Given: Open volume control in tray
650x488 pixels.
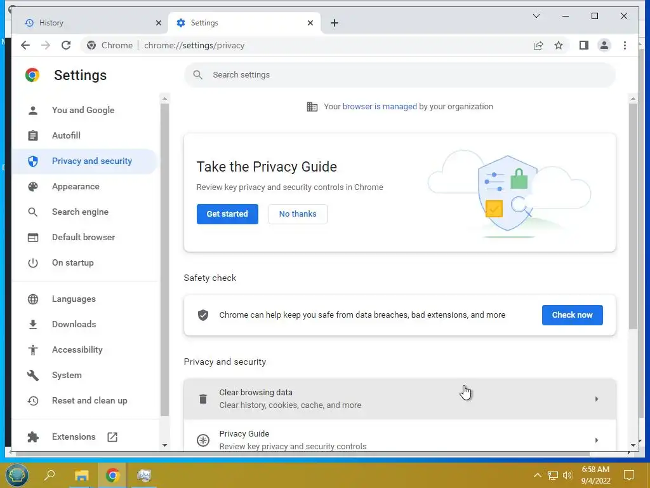Looking at the screenshot, I should [567, 475].
